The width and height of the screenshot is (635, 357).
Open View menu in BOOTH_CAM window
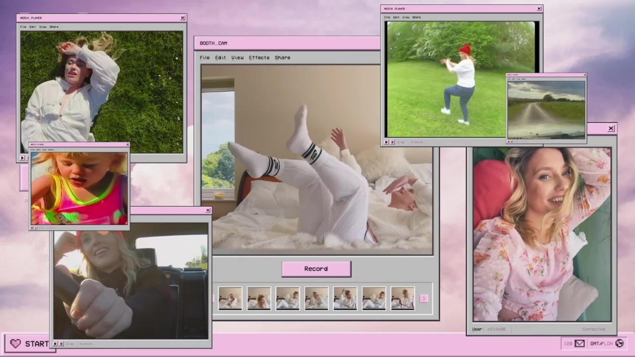tap(237, 58)
